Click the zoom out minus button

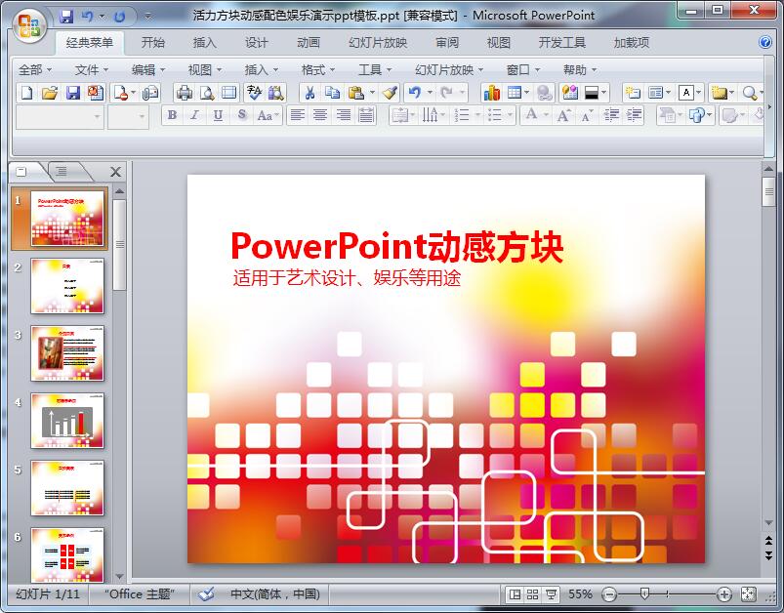click(609, 594)
